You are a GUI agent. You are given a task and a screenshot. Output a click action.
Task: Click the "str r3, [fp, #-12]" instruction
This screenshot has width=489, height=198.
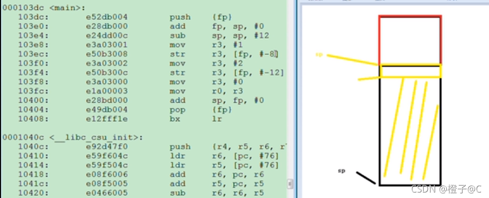[227, 73]
